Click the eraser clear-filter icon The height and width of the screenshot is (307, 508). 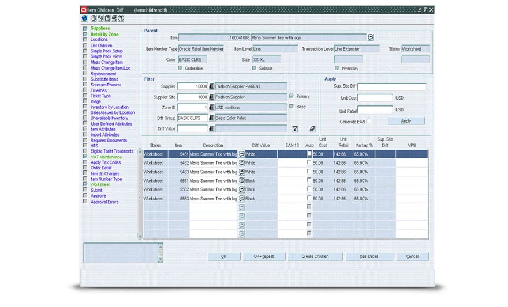click(312, 128)
